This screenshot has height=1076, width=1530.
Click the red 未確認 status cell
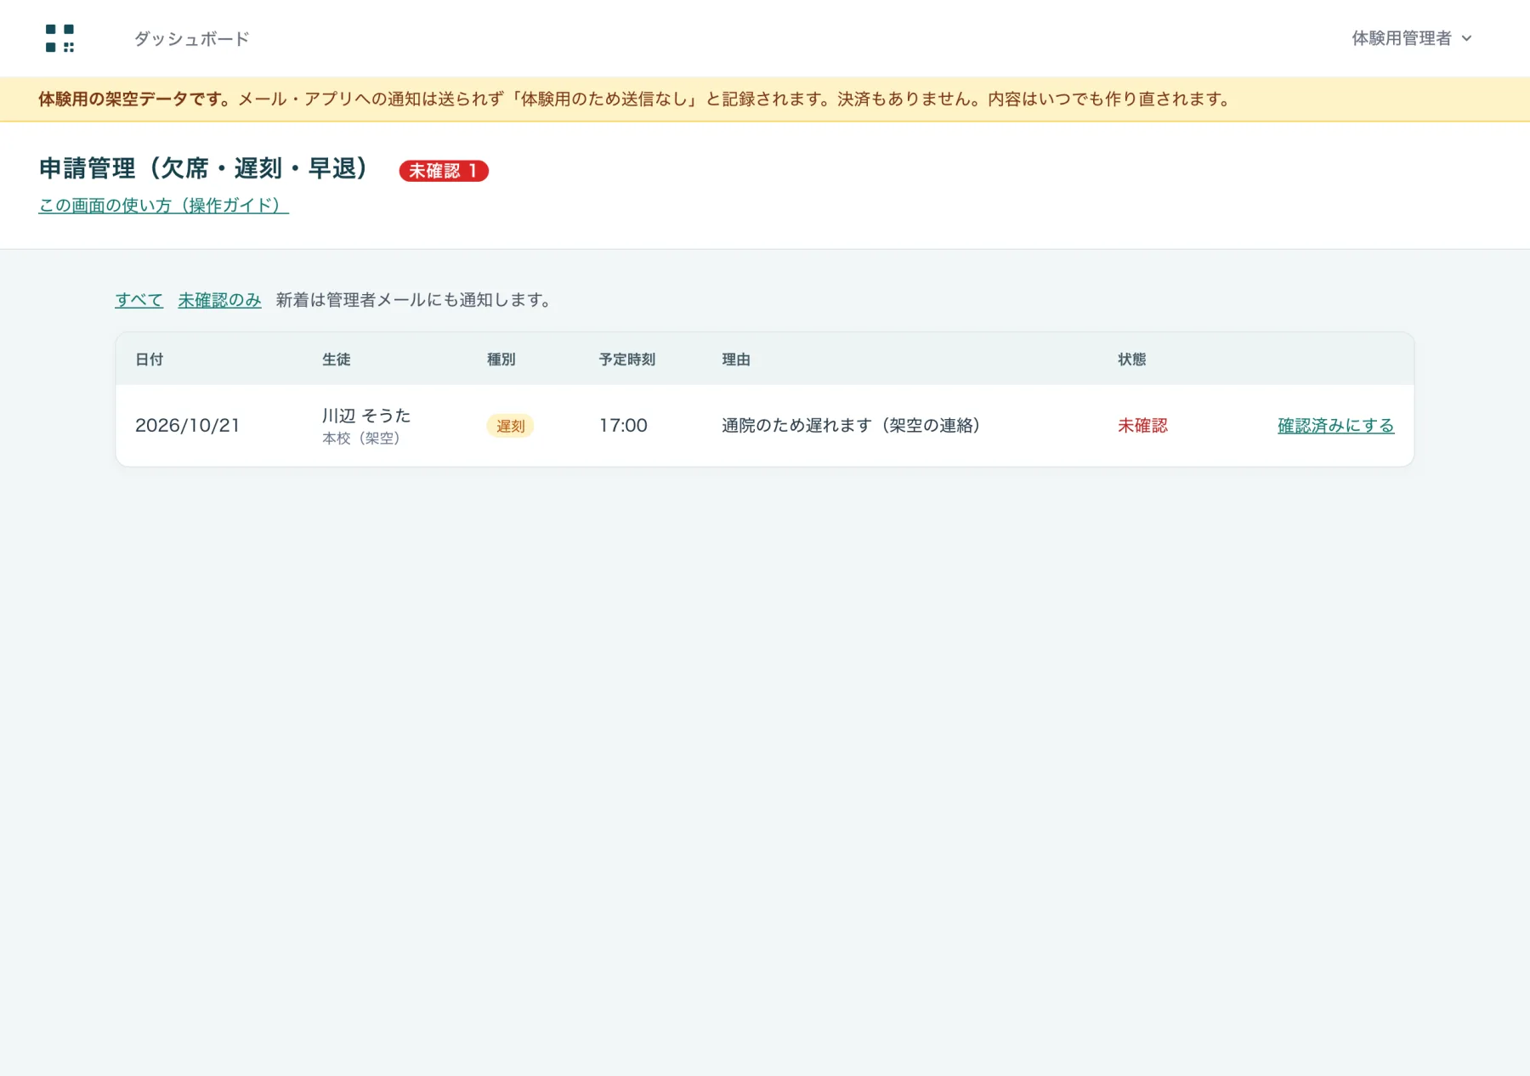(x=1142, y=426)
